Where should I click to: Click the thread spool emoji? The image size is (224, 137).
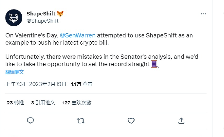point(155,64)
